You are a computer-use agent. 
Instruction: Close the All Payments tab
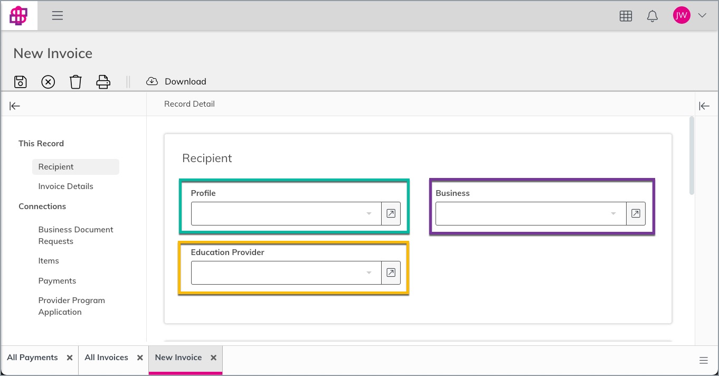[70, 358]
